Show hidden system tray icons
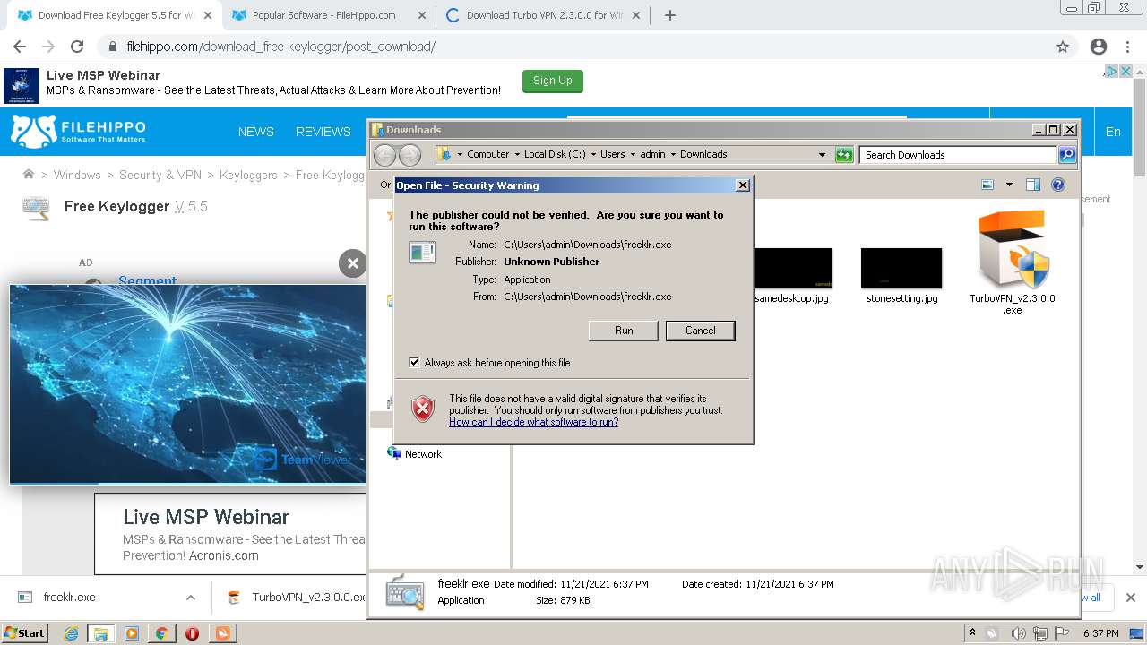1147x645 pixels. (x=972, y=632)
